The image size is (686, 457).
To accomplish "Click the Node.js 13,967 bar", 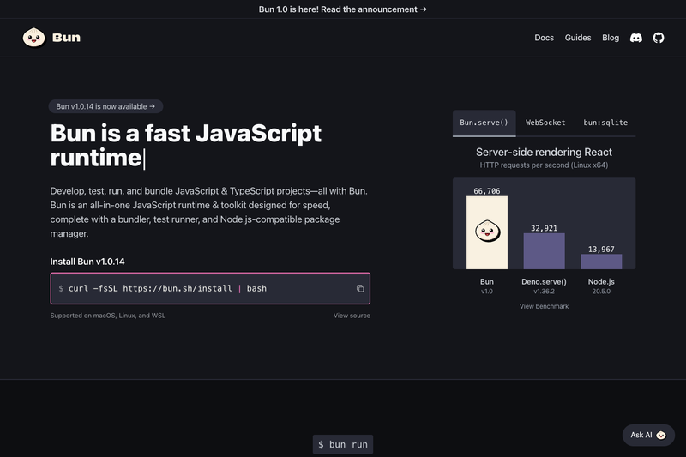I will click(601, 262).
